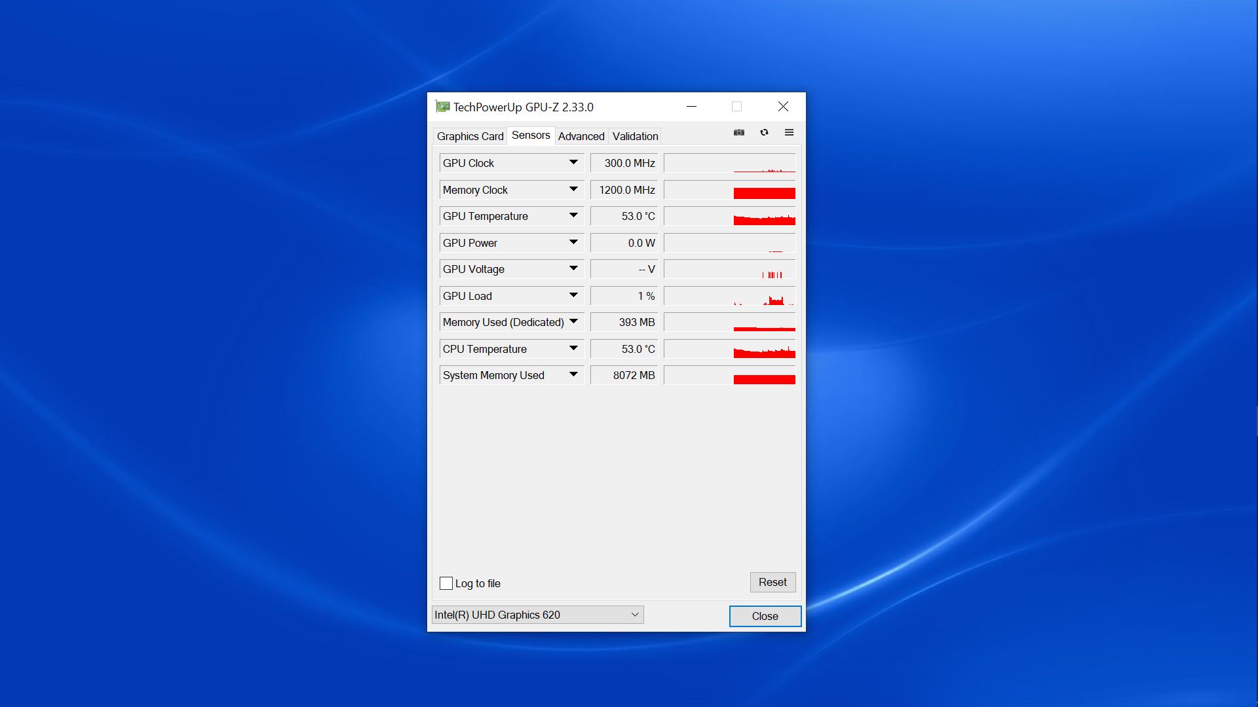Minimize the GPU-Z window
The image size is (1258, 707).
(x=691, y=107)
